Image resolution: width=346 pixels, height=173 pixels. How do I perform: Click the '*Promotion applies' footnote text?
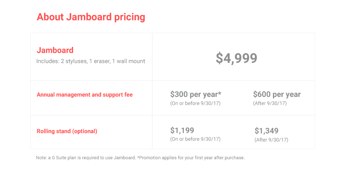tap(191, 158)
